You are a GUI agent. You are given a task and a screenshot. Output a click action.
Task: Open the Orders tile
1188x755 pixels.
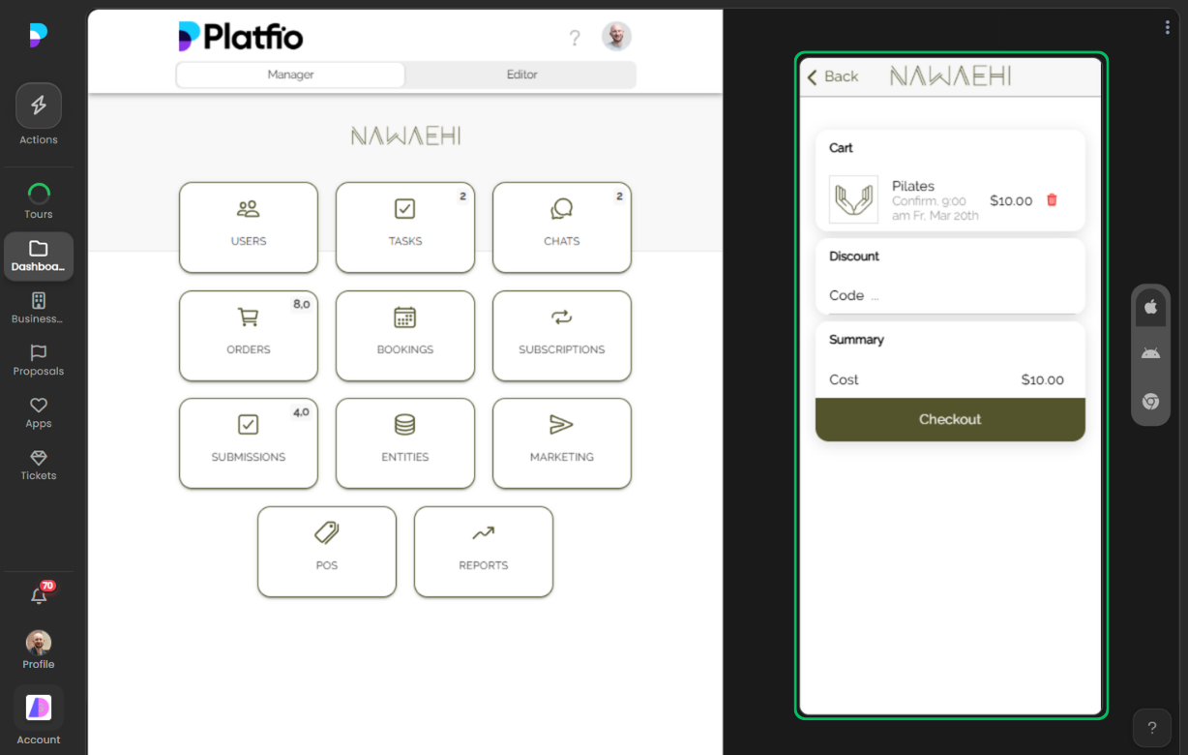click(x=248, y=336)
